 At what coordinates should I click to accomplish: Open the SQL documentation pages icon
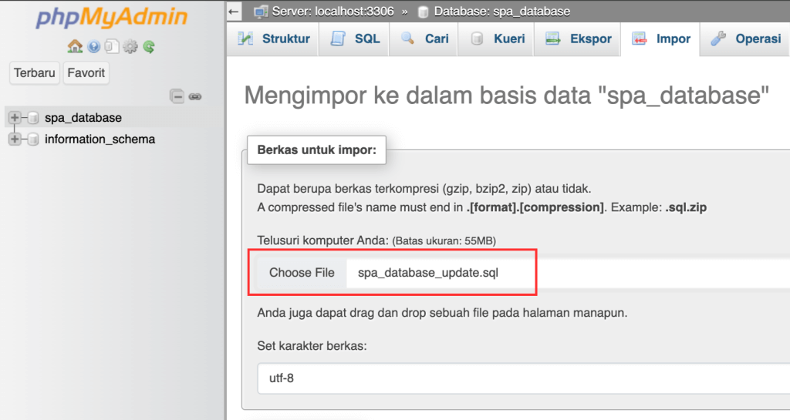tap(112, 47)
